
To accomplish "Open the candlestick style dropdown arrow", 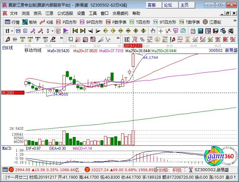I will (52, 31).
